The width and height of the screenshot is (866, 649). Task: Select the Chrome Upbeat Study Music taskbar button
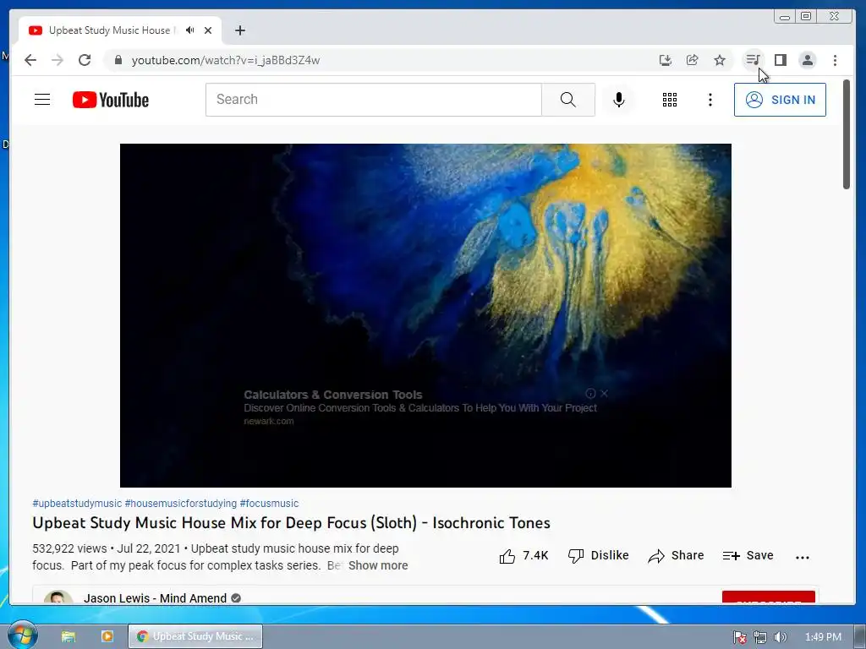point(195,636)
